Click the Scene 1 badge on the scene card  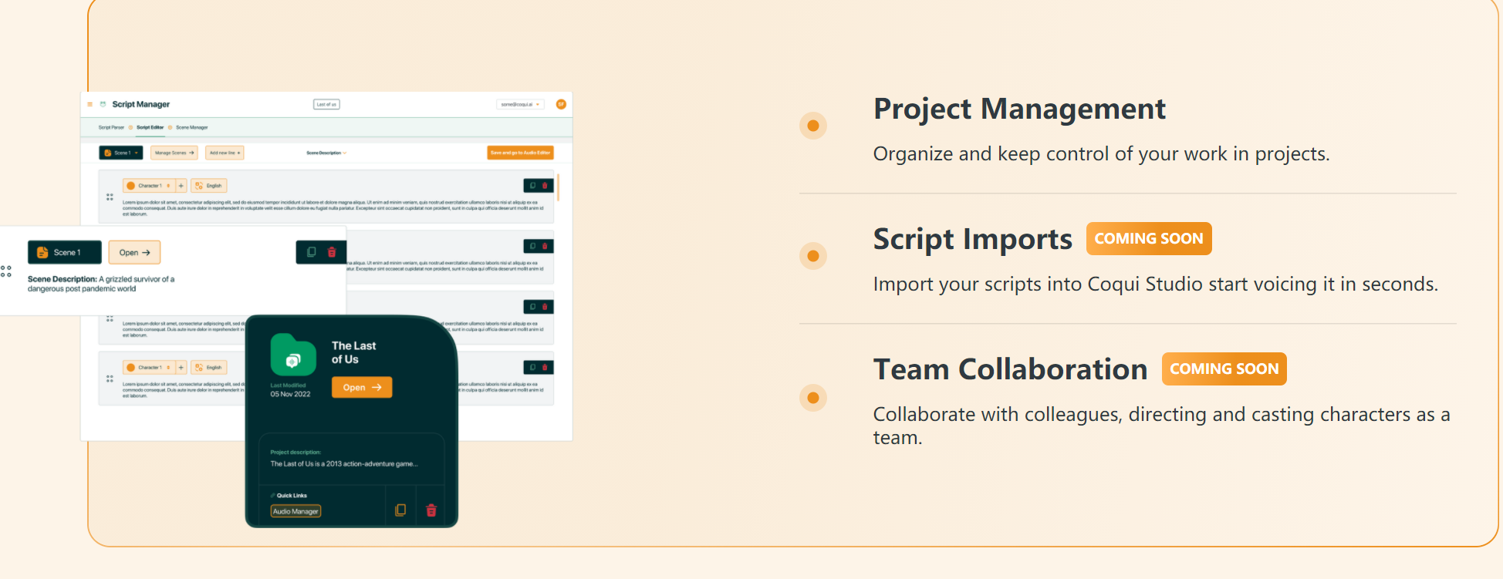(x=65, y=252)
